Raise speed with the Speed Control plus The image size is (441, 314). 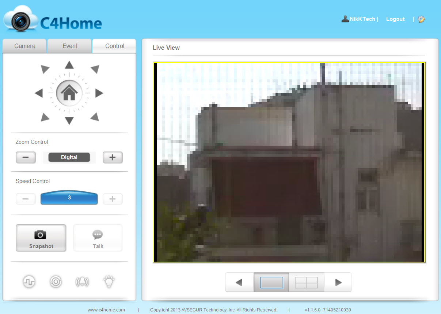(x=113, y=199)
